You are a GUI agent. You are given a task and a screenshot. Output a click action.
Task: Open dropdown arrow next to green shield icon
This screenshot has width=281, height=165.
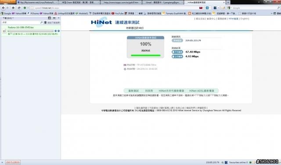click(x=28, y=8)
